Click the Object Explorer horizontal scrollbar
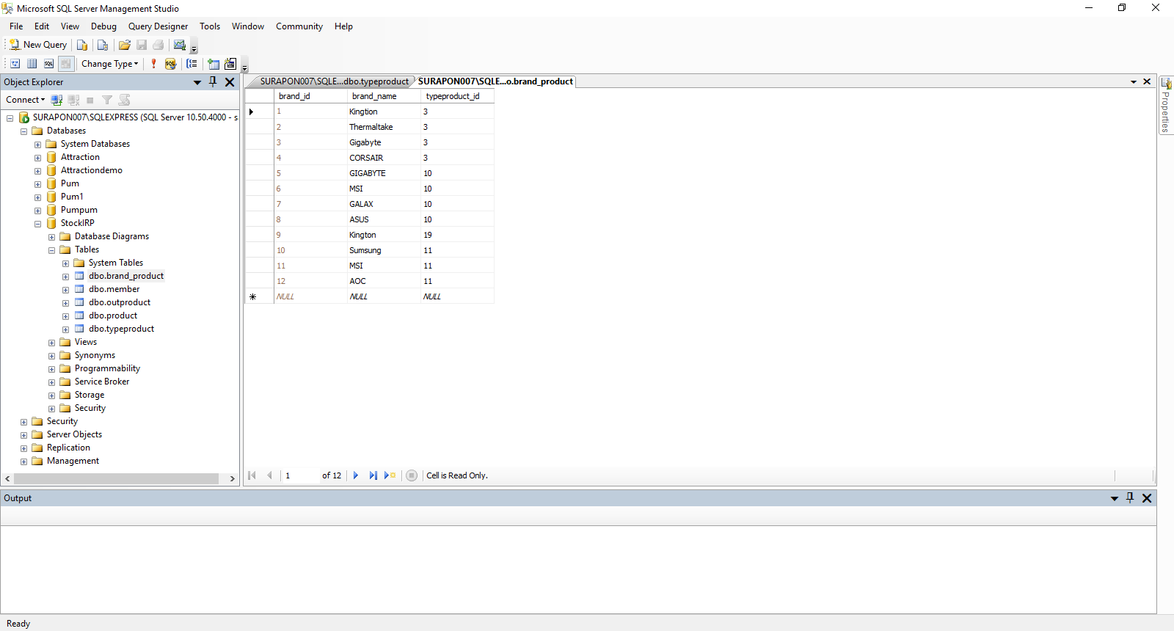Image resolution: width=1174 pixels, height=631 pixels. [116, 478]
